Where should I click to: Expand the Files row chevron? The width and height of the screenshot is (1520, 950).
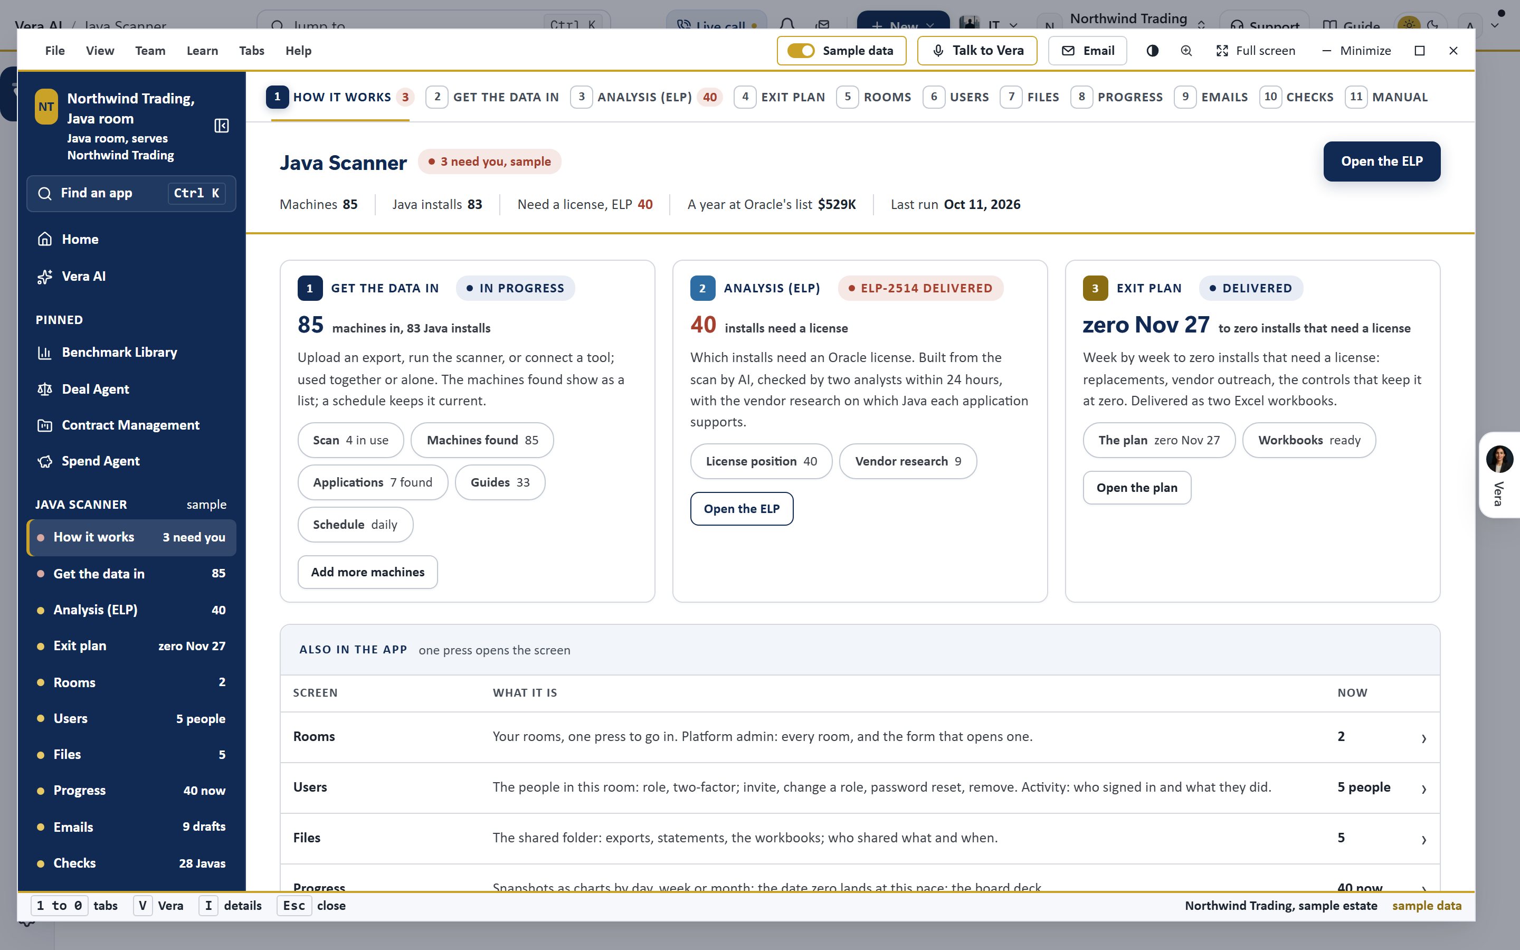(1423, 839)
